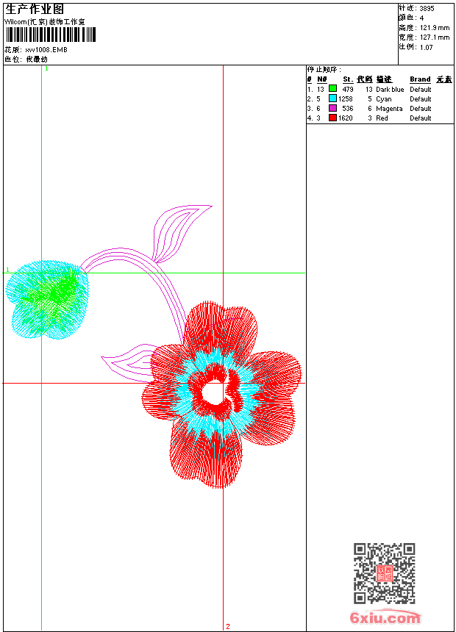
Task: Click the xw1008.EMB file name
Action: click(46, 50)
